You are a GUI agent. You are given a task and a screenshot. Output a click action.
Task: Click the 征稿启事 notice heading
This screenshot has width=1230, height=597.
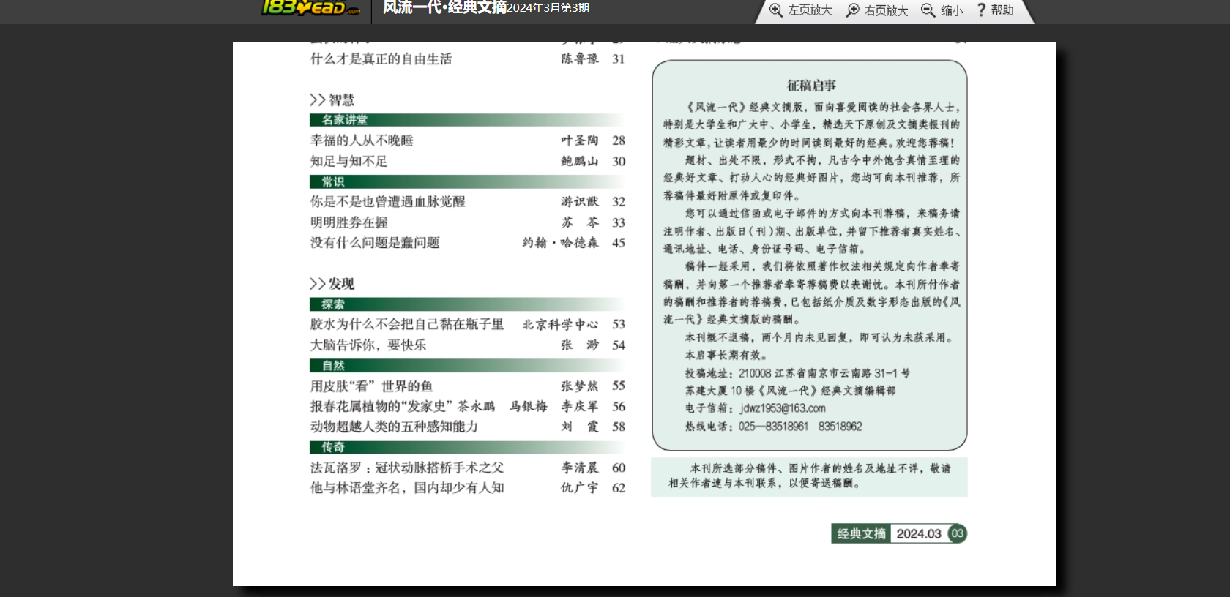tap(811, 86)
